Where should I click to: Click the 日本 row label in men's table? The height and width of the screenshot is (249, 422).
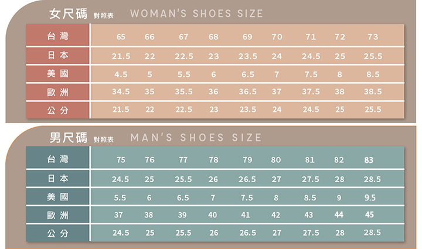[57, 179]
